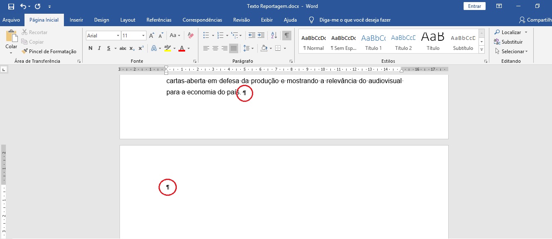Screen dimensions: 552x239
Task: Switch to the Revisão tab
Action: (x=242, y=20)
